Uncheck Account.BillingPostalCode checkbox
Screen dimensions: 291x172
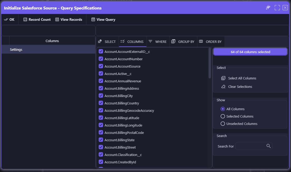(x=101, y=132)
